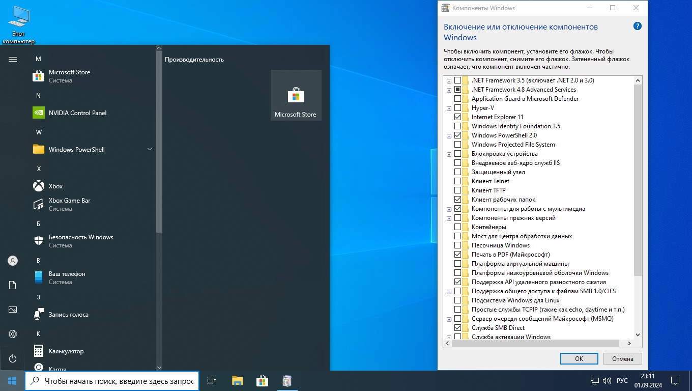Image resolution: width=692 pixels, height=391 pixels.
Task: Check the Telnet client checkbox
Action: 457,181
